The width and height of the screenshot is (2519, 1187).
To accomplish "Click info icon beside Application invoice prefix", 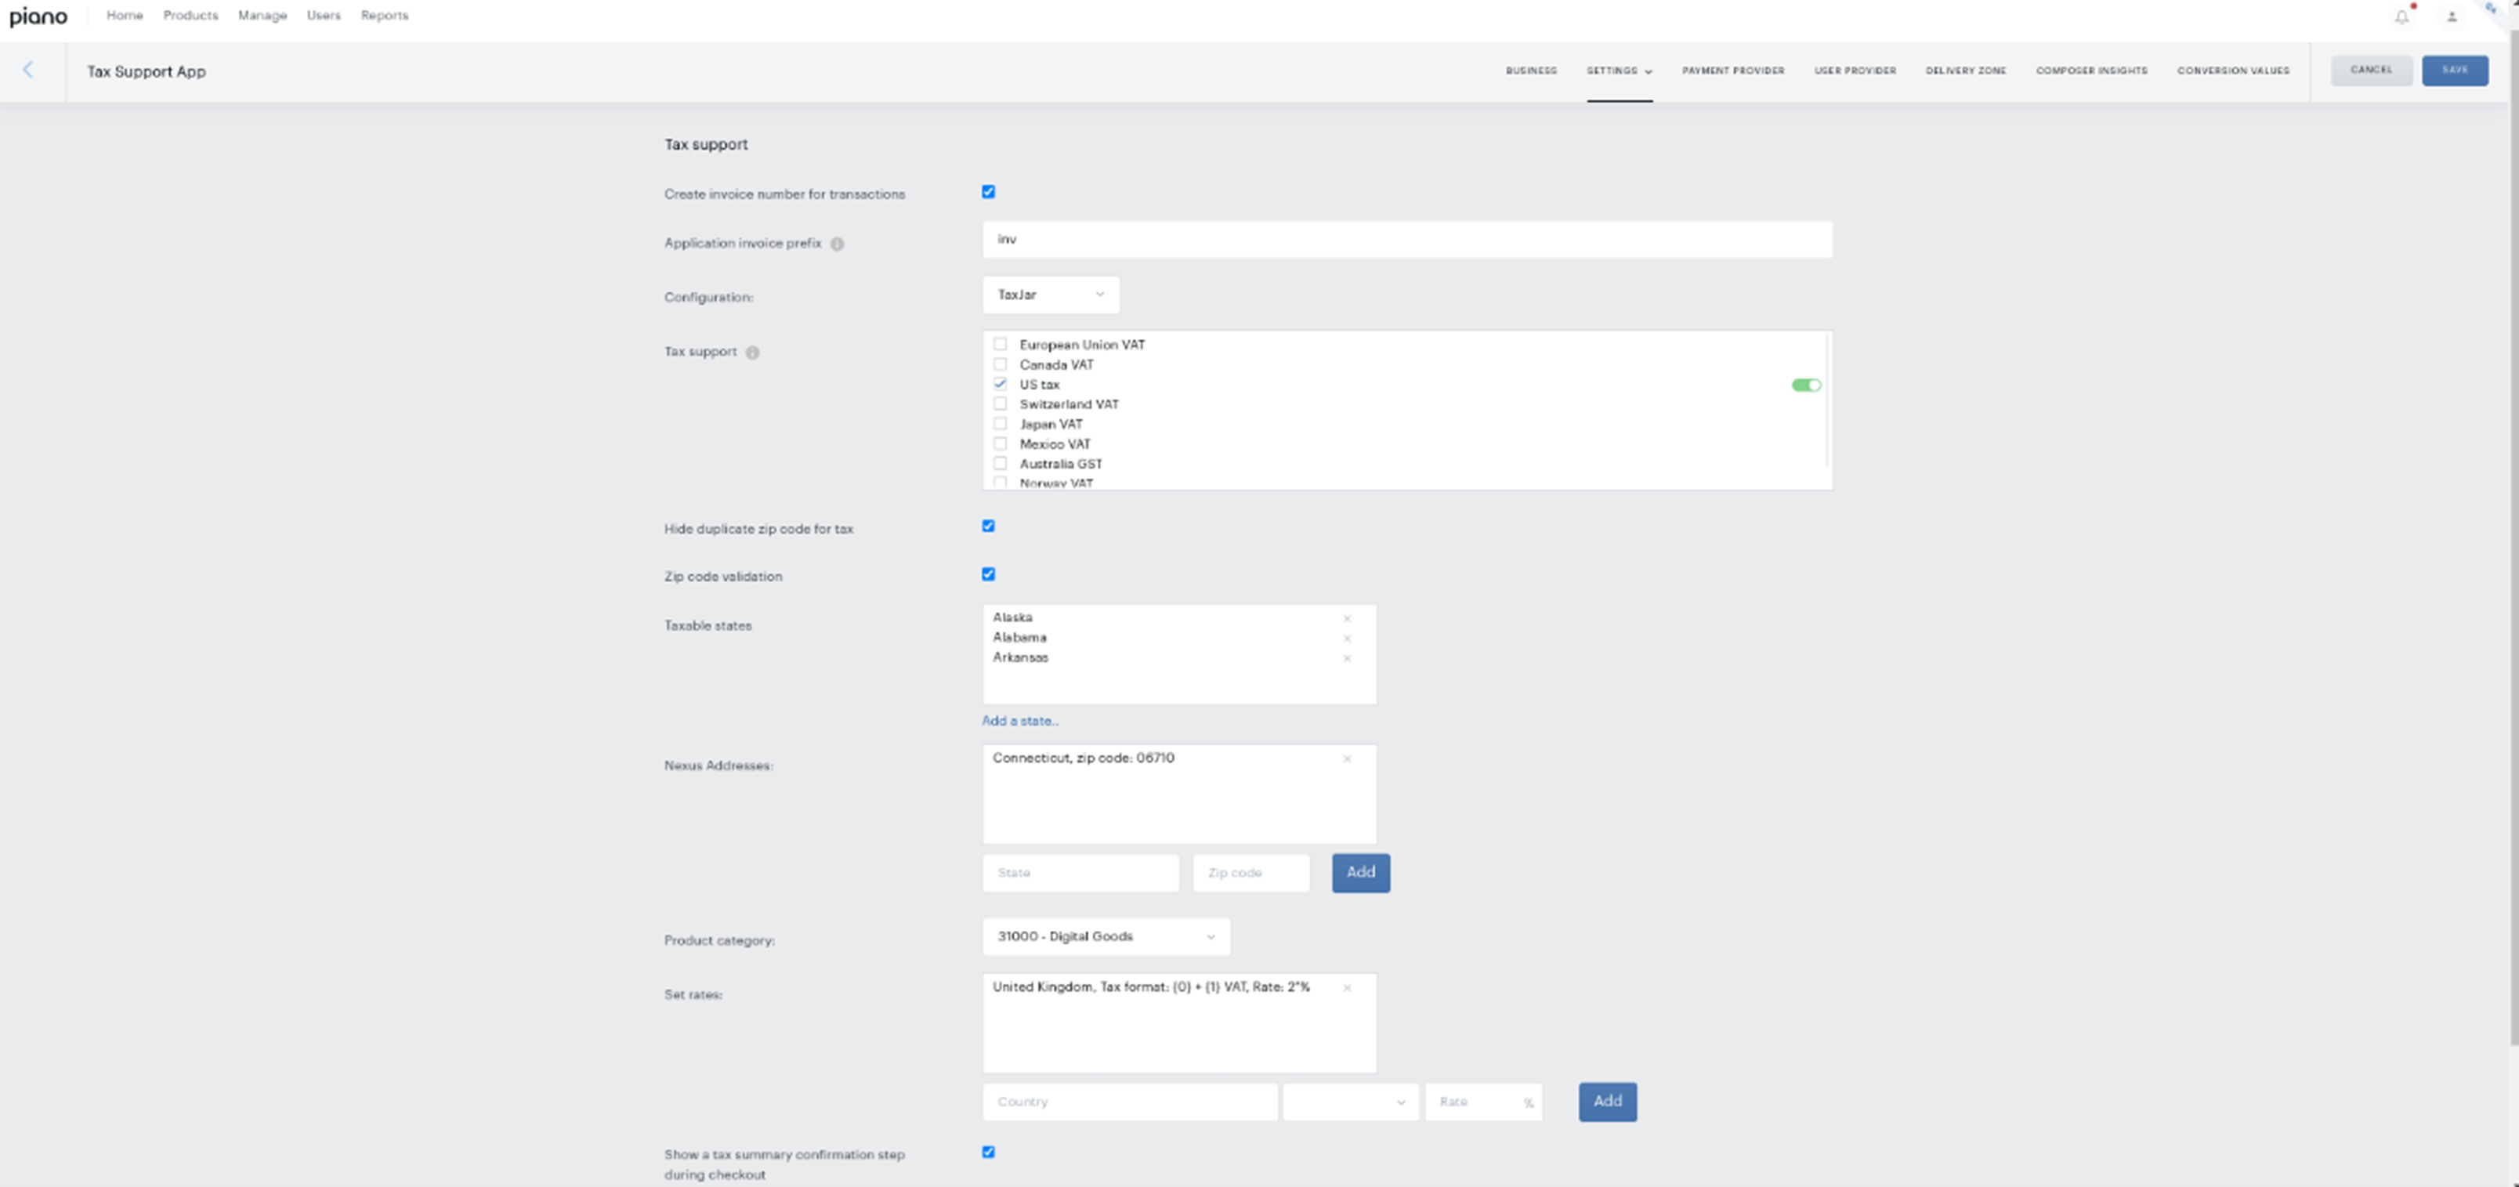I will pos(837,244).
